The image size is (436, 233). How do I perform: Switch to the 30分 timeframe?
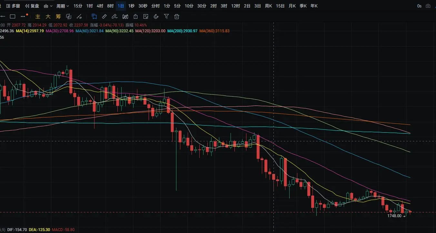tap(202, 6)
